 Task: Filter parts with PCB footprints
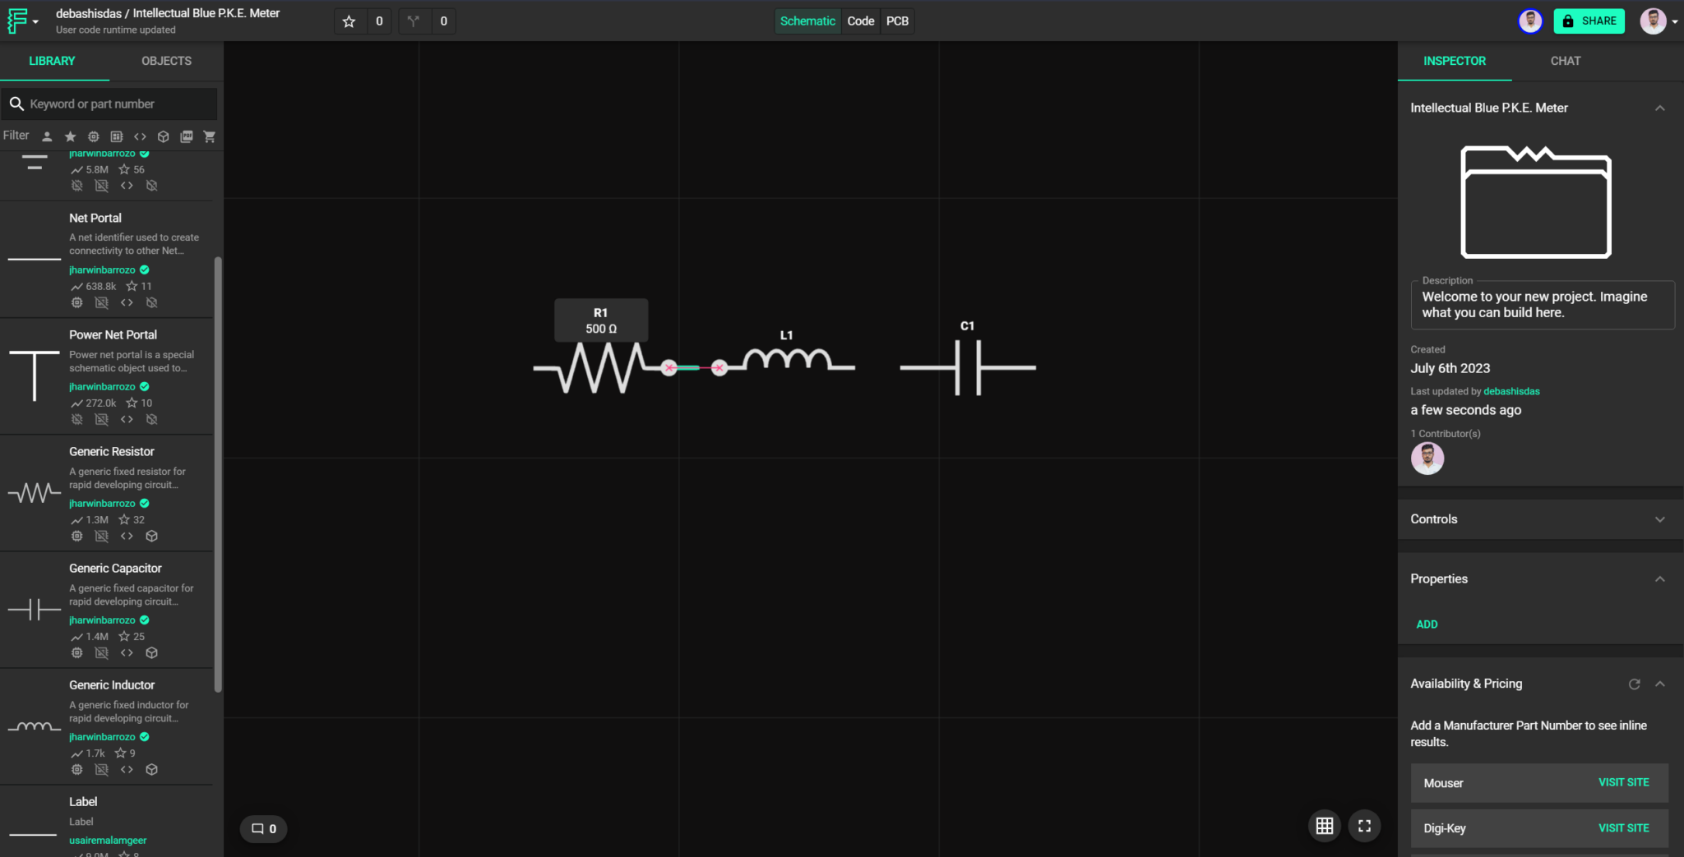[116, 136]
